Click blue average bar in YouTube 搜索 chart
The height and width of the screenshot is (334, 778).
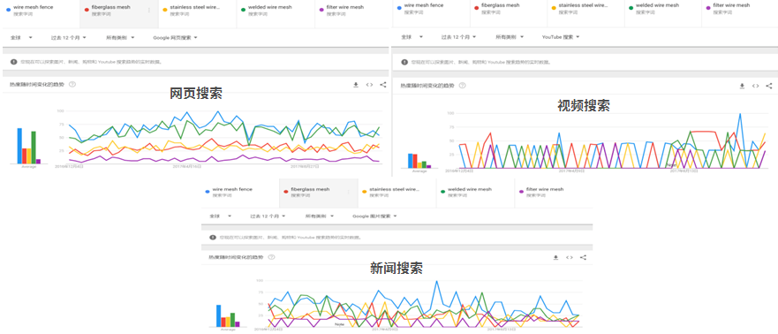410,161
